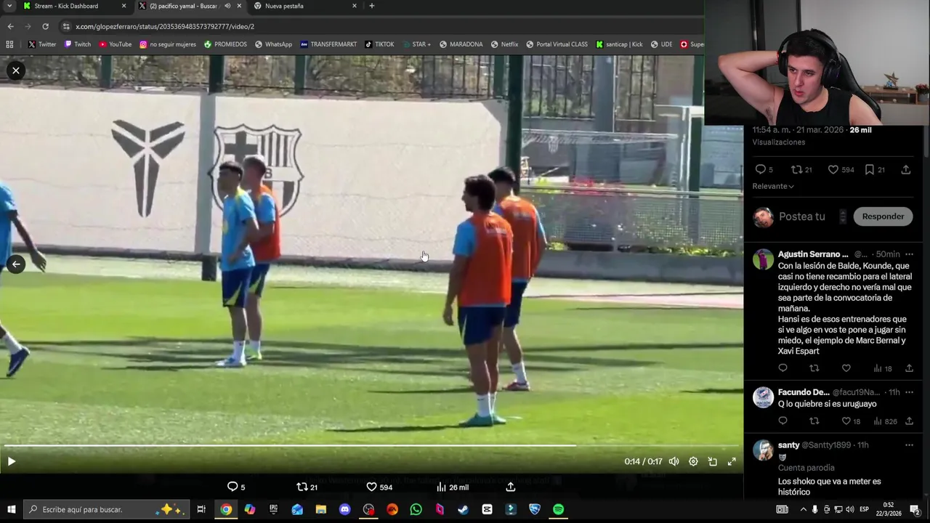Open more options on Agustin Serrano's reply
The image size is (930, 523).
point(909,254)
